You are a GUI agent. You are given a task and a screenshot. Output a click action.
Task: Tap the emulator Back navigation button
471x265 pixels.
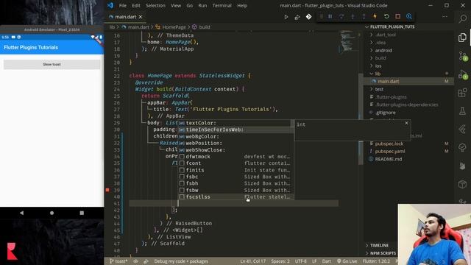point(21,213)
